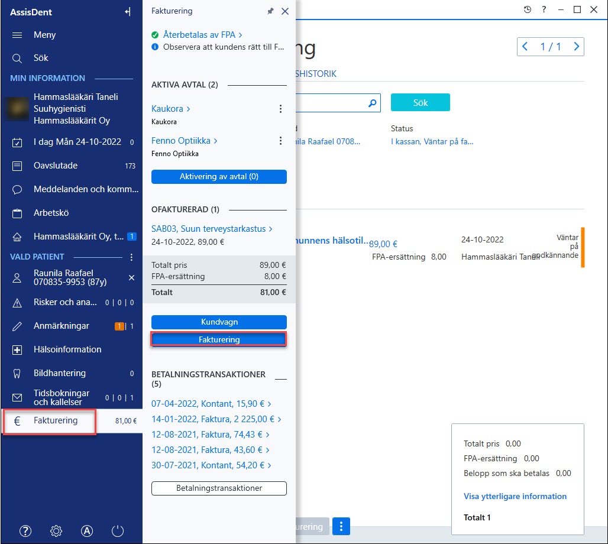The height and width of the screenshot is (544, 608).
Task: Open Kaukora agreement options menu
Action: click(280, 109)
